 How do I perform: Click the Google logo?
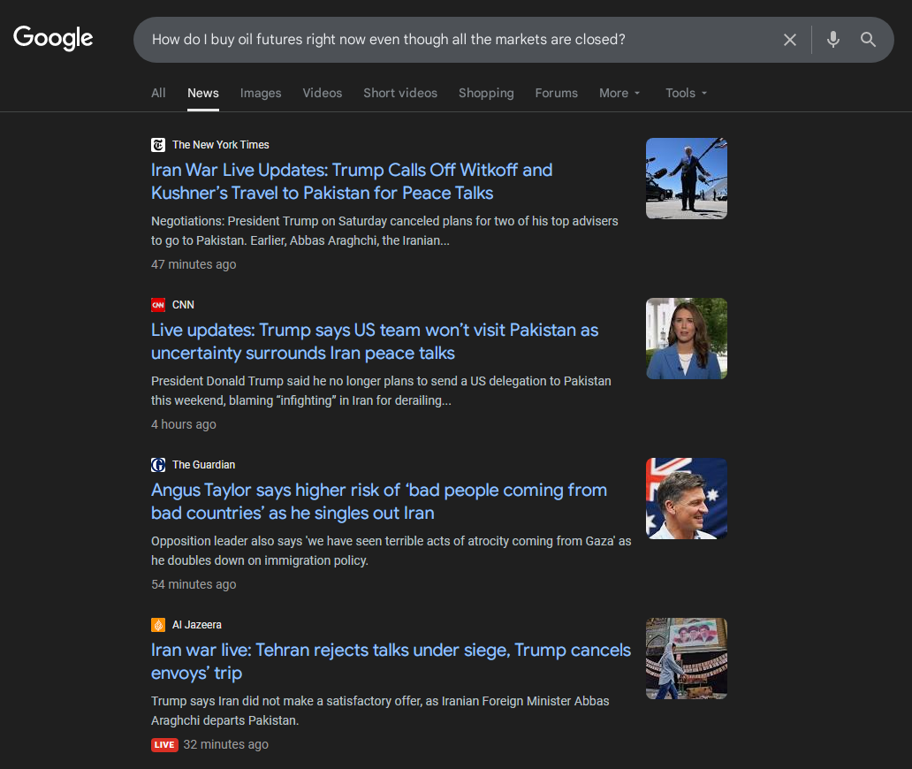click(x=53, y=38)
